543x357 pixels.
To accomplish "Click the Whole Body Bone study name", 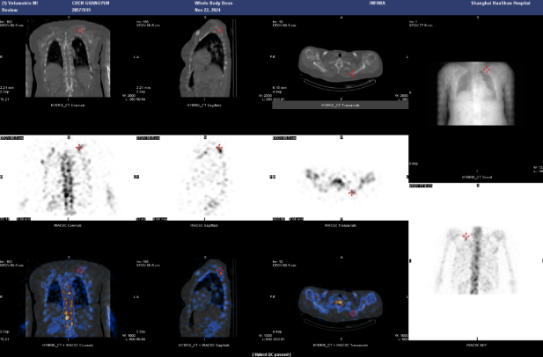I will [213, 4].
